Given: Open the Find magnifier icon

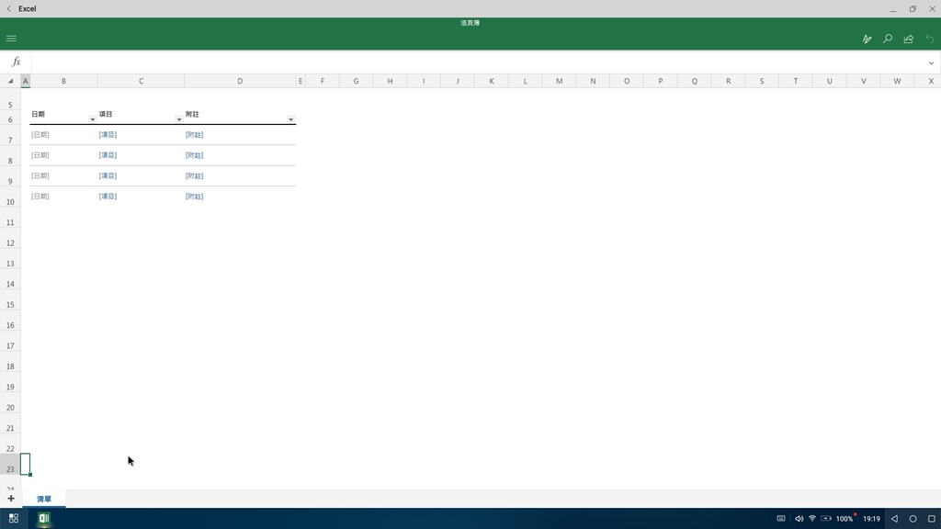Looking at the screenshot, I should coord(888,39).
